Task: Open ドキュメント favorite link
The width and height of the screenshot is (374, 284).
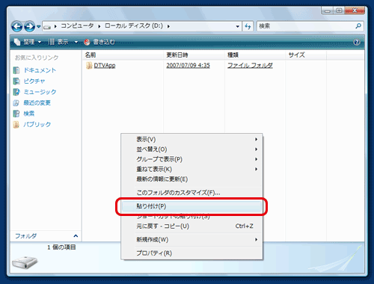Action: pos(40,70)
